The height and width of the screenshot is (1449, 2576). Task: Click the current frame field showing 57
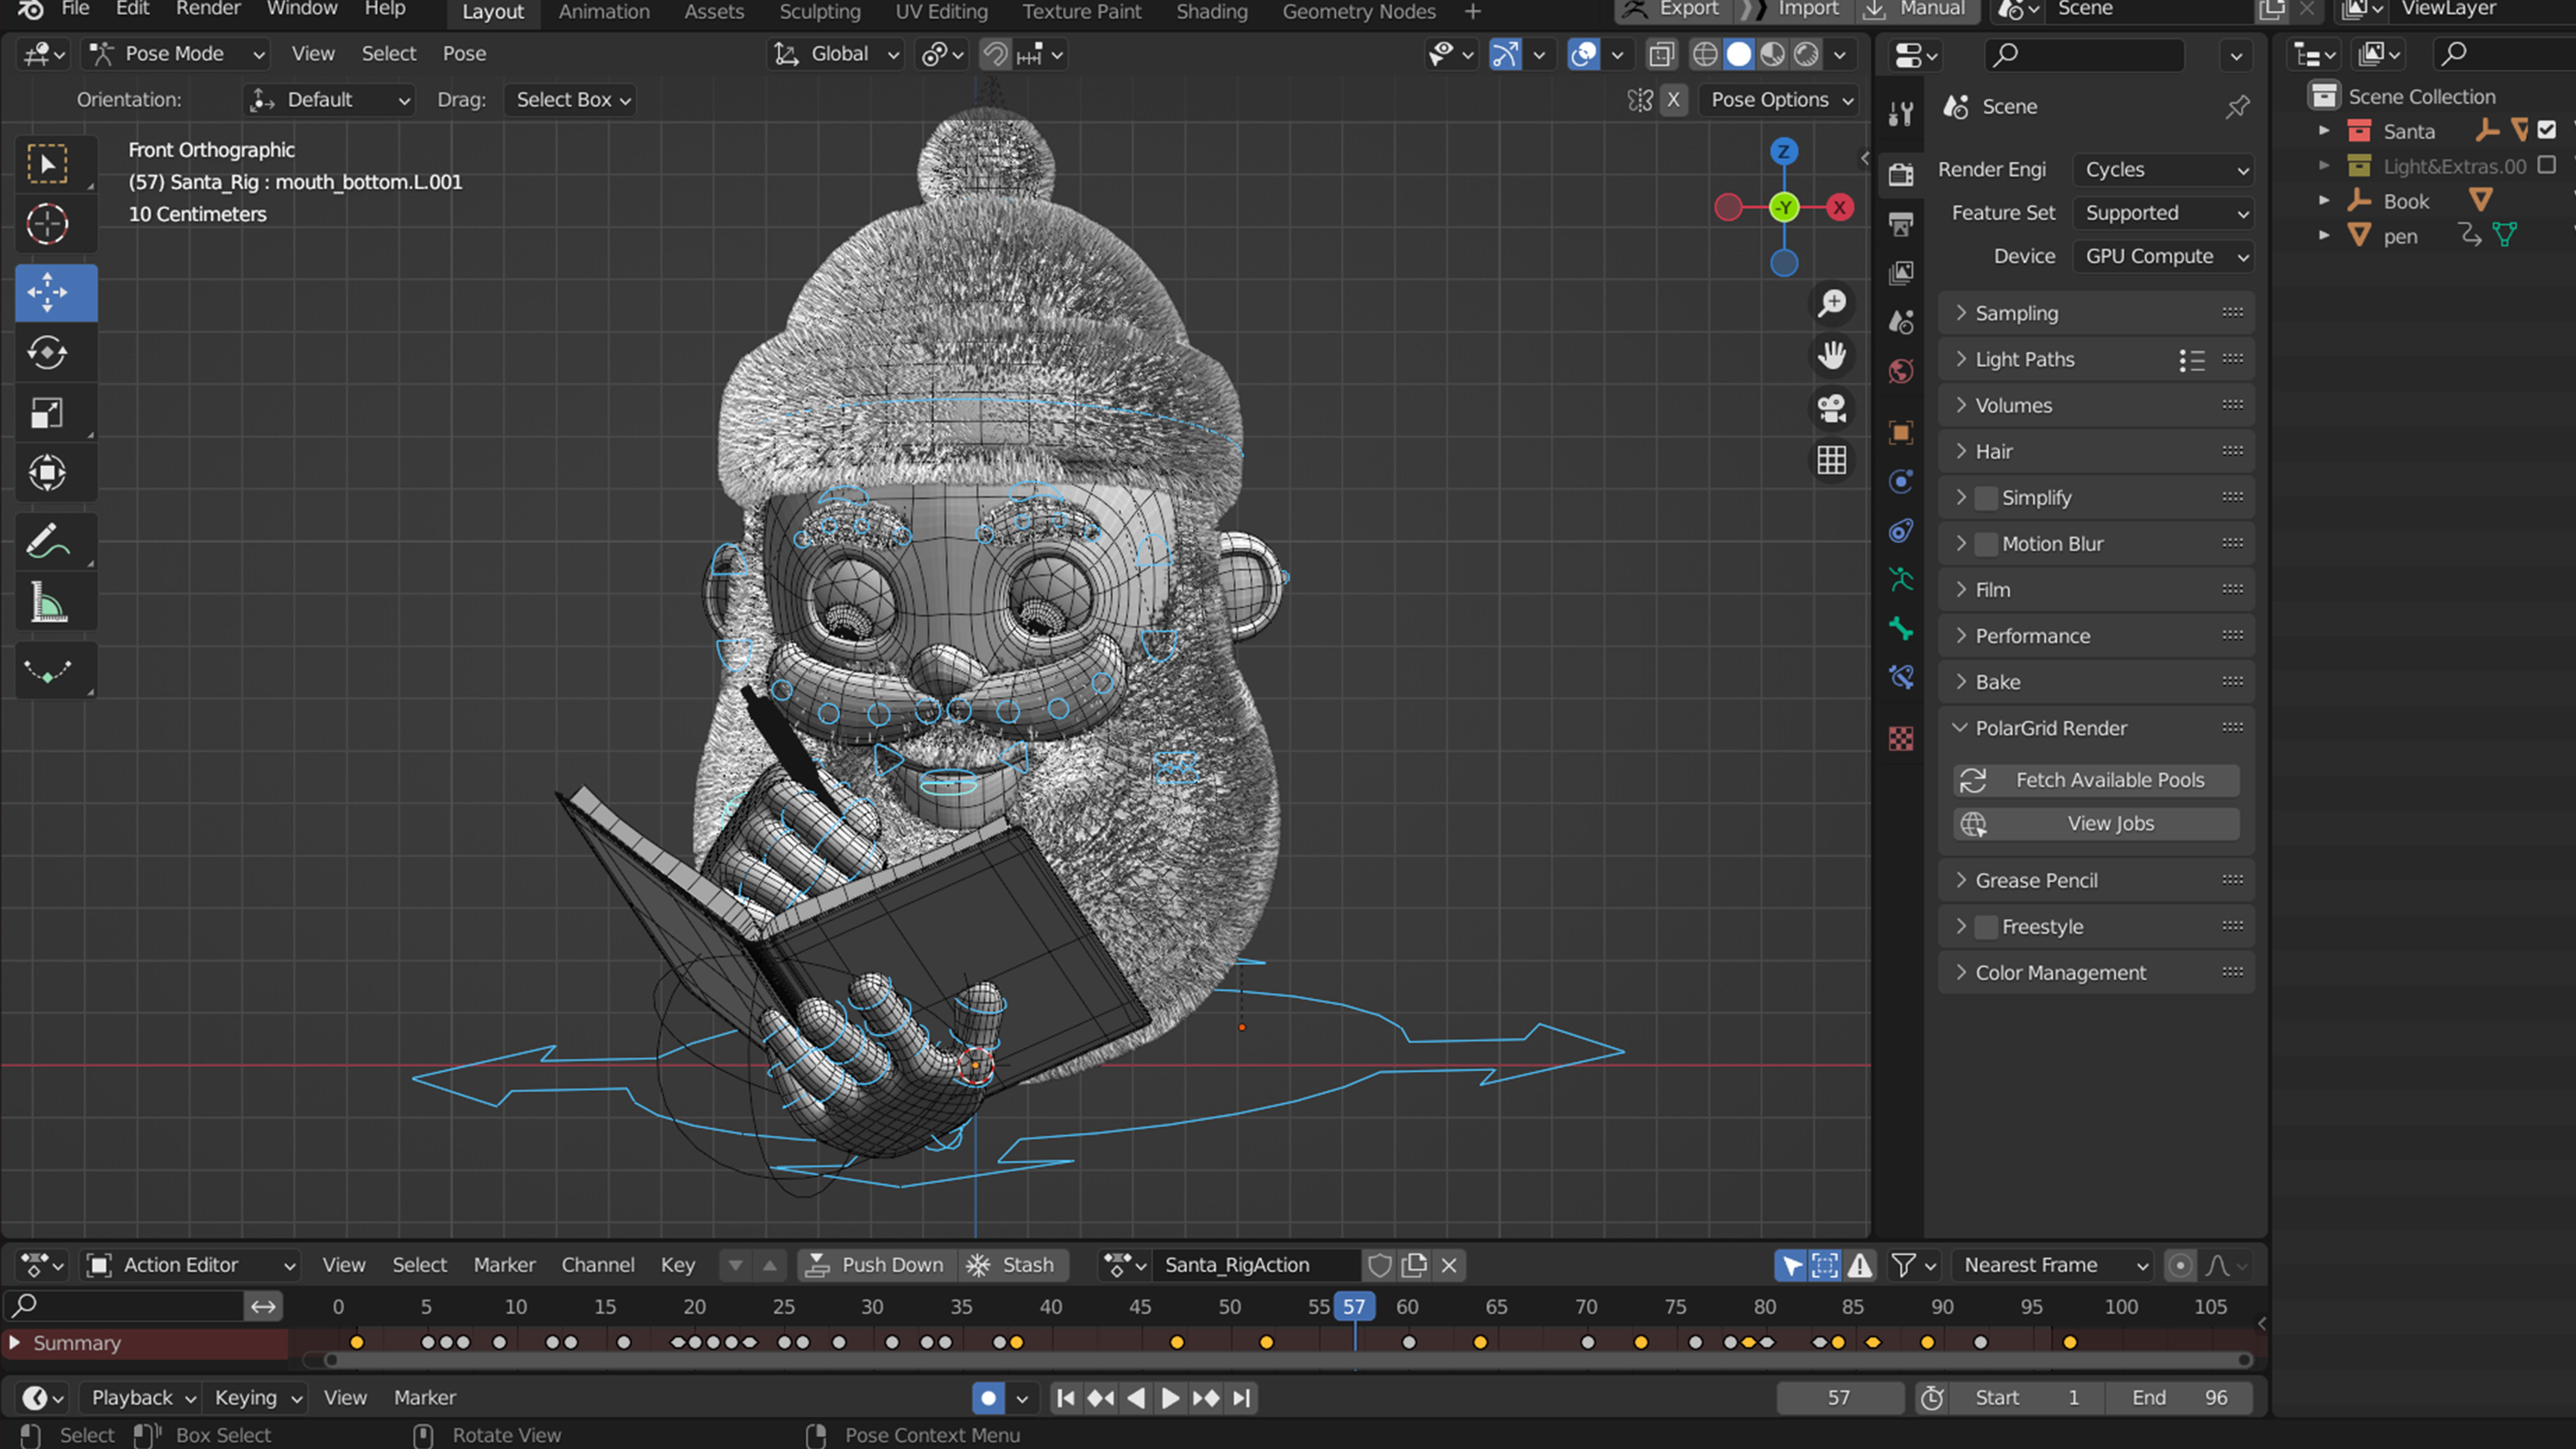(1840, 1398)
